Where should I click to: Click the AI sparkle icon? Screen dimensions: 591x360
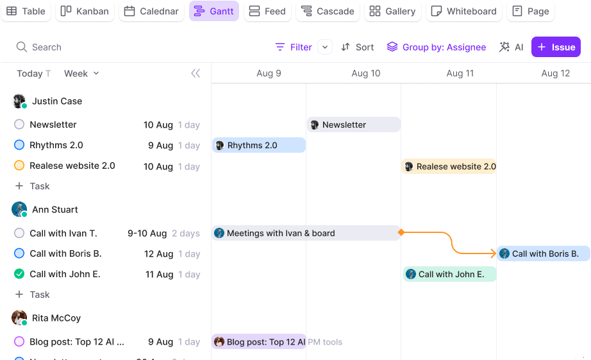[x=504, y=47]
